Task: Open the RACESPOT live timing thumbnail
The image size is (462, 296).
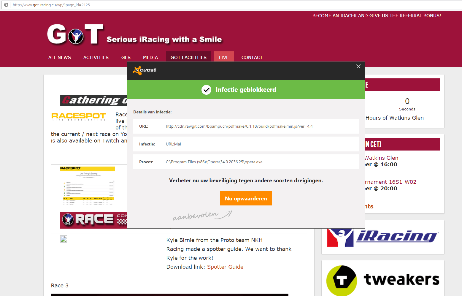Action: coord(87,186)
